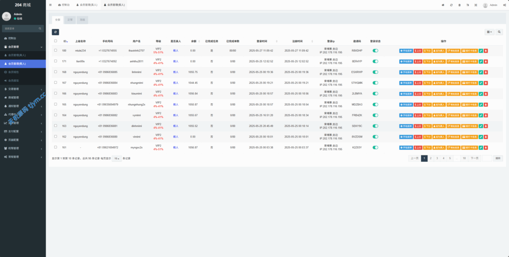
Task: Click the home icon in the top-right header
Action: tap(443, 5)
